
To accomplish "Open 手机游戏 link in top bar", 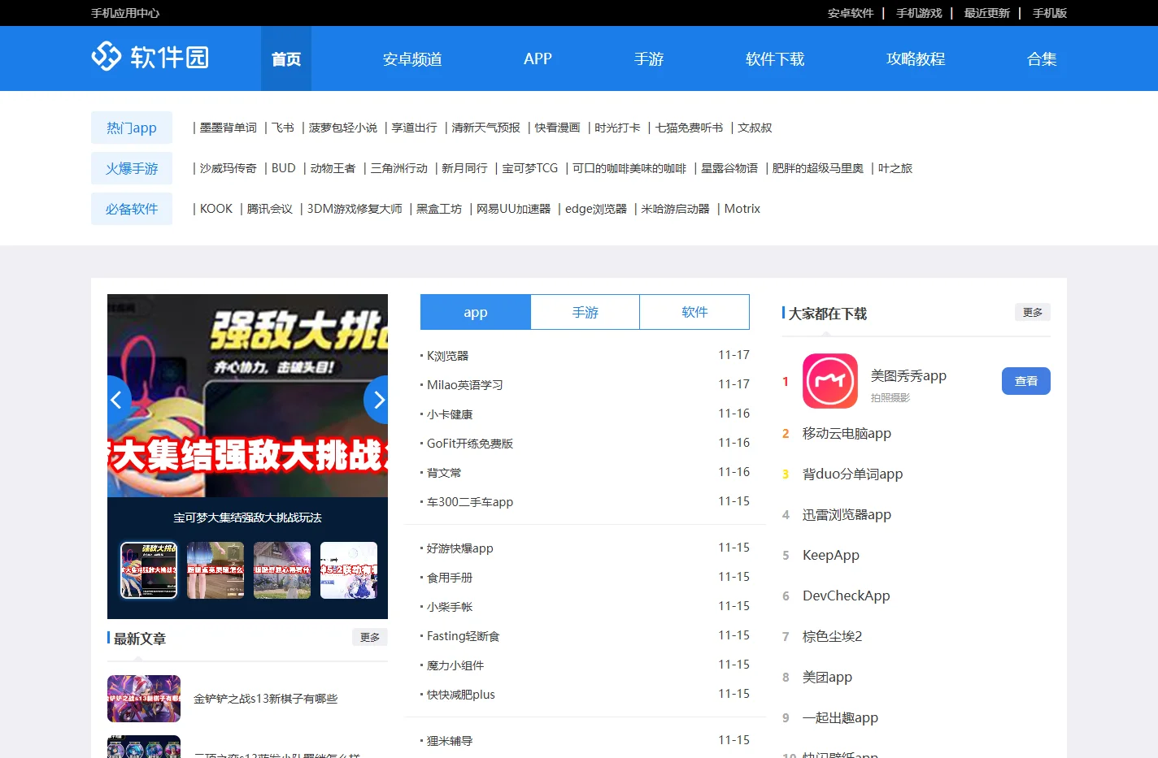I will (919, 13).
